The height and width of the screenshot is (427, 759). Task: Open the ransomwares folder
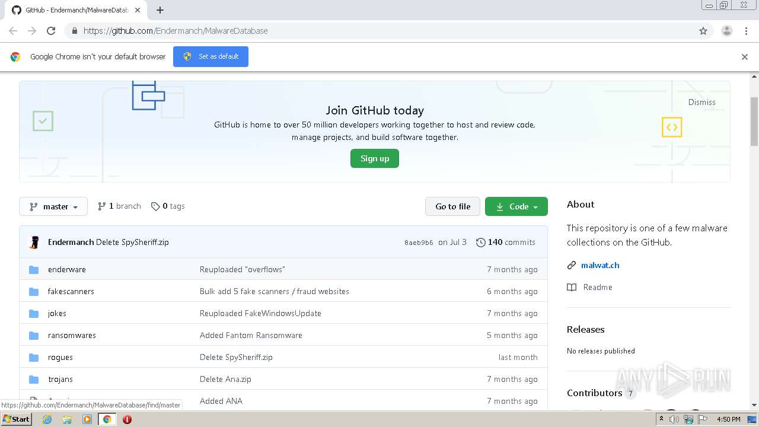coord(72,335)
